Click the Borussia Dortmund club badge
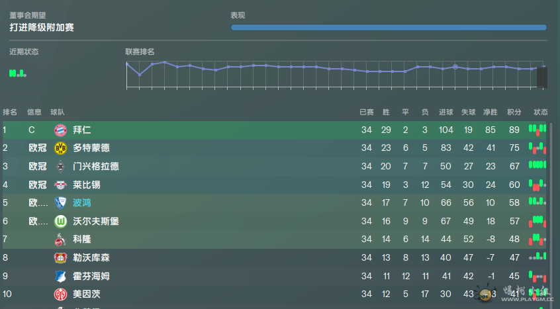 [61, 148]
